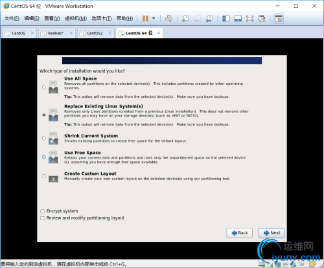Switch to the RedHat7 tab

[x=56, y=33]
